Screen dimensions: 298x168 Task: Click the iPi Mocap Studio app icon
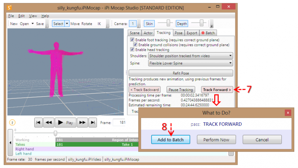(x=9, y=7)
